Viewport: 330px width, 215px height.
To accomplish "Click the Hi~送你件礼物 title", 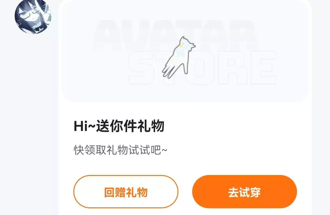I will coord(119,126).
